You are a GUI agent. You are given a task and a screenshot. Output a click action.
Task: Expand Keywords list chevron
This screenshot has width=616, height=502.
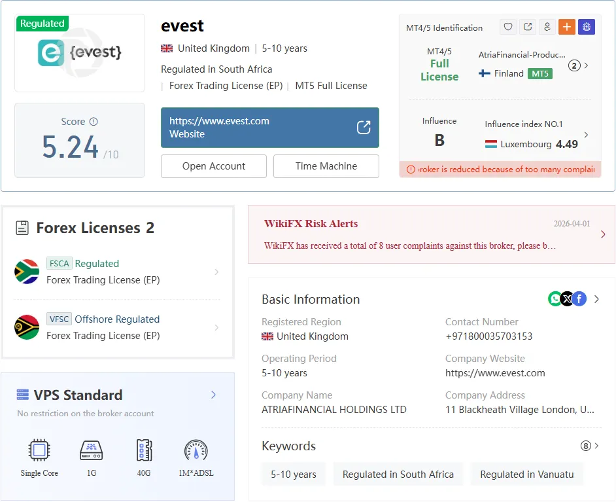[597, 446]
